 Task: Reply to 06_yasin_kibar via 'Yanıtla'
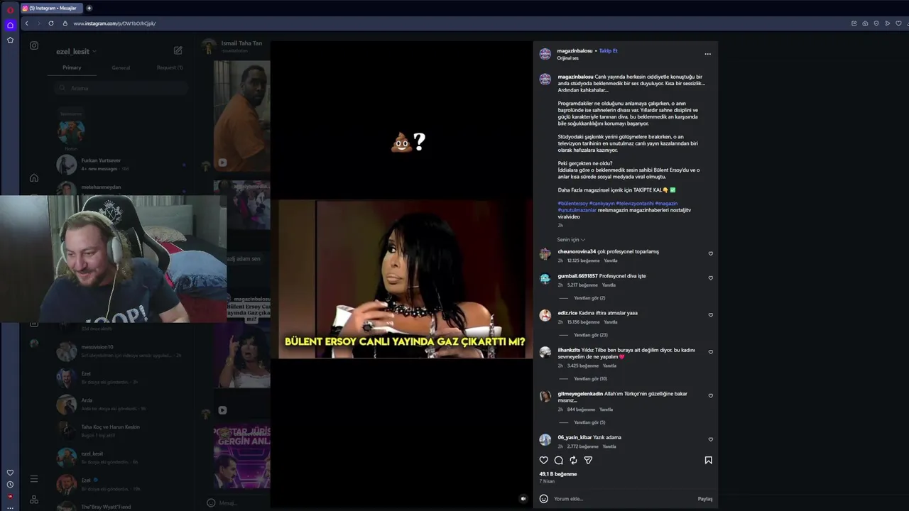609,446
